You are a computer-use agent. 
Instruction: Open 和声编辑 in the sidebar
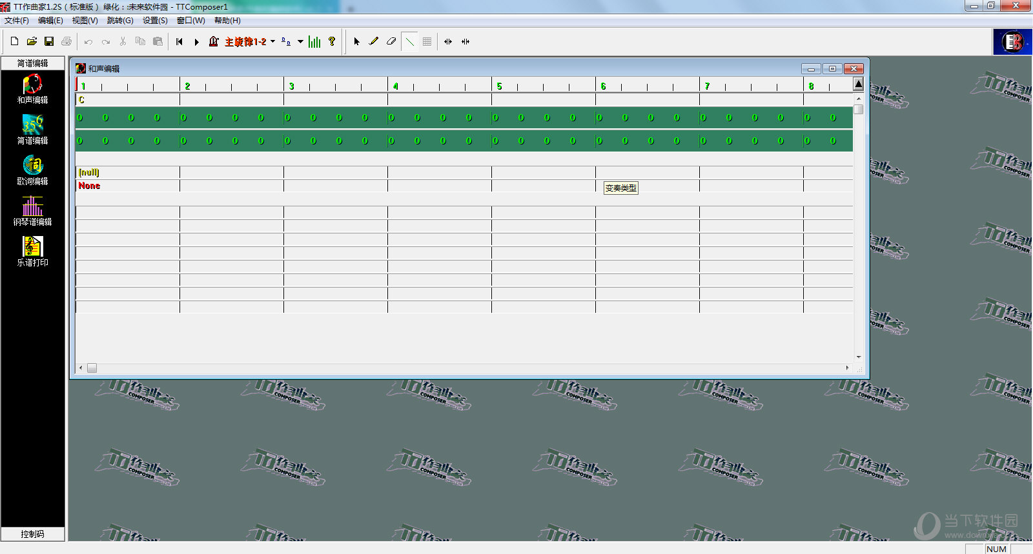click(x=32, y=89)
